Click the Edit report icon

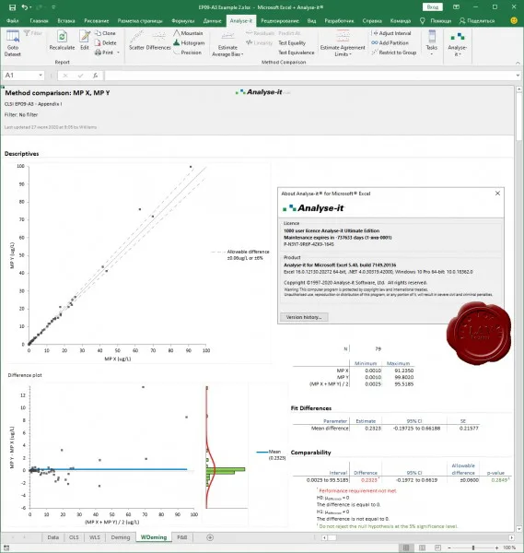click(85, 41)
